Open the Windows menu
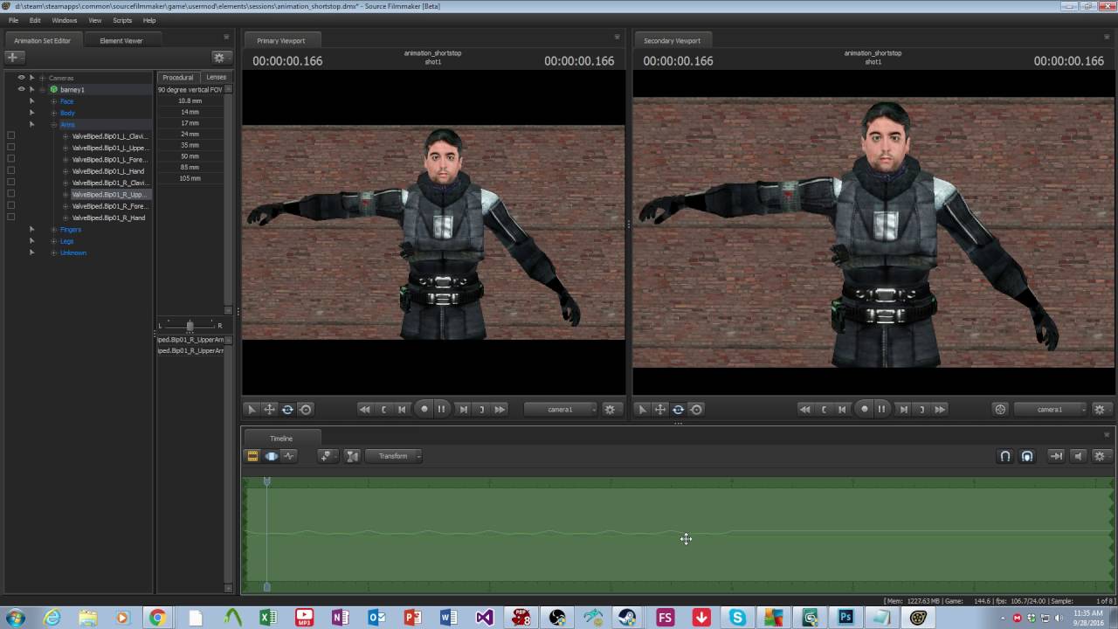Image resolution: width=1118 pixels, height=629 pixels. [x=65, y=20]
